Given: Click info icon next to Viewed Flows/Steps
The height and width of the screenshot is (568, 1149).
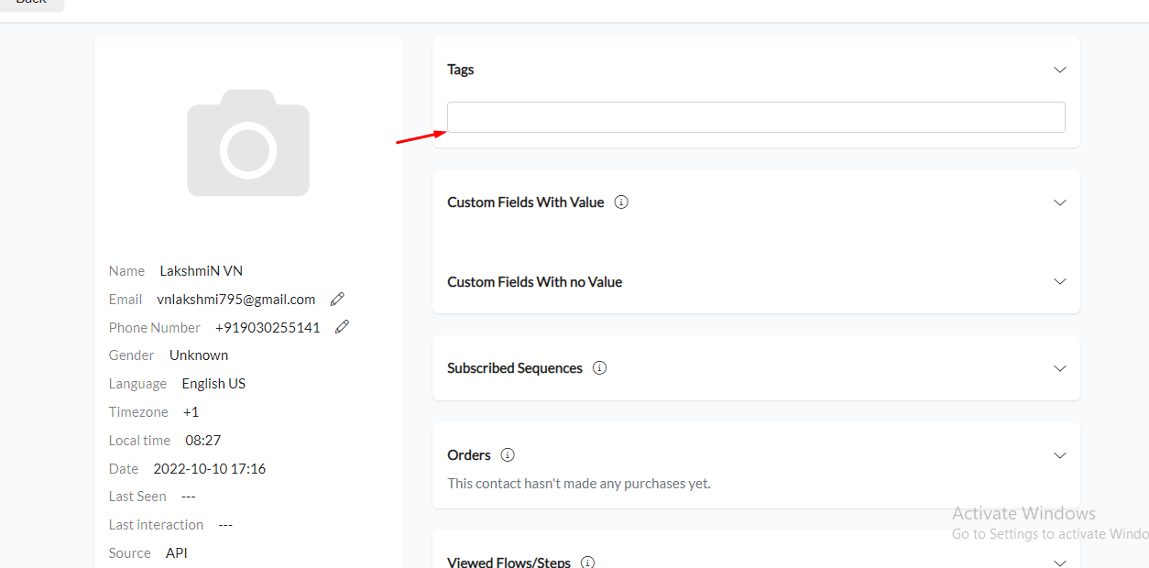Looking at the screenshot, I should click(588, 562).
